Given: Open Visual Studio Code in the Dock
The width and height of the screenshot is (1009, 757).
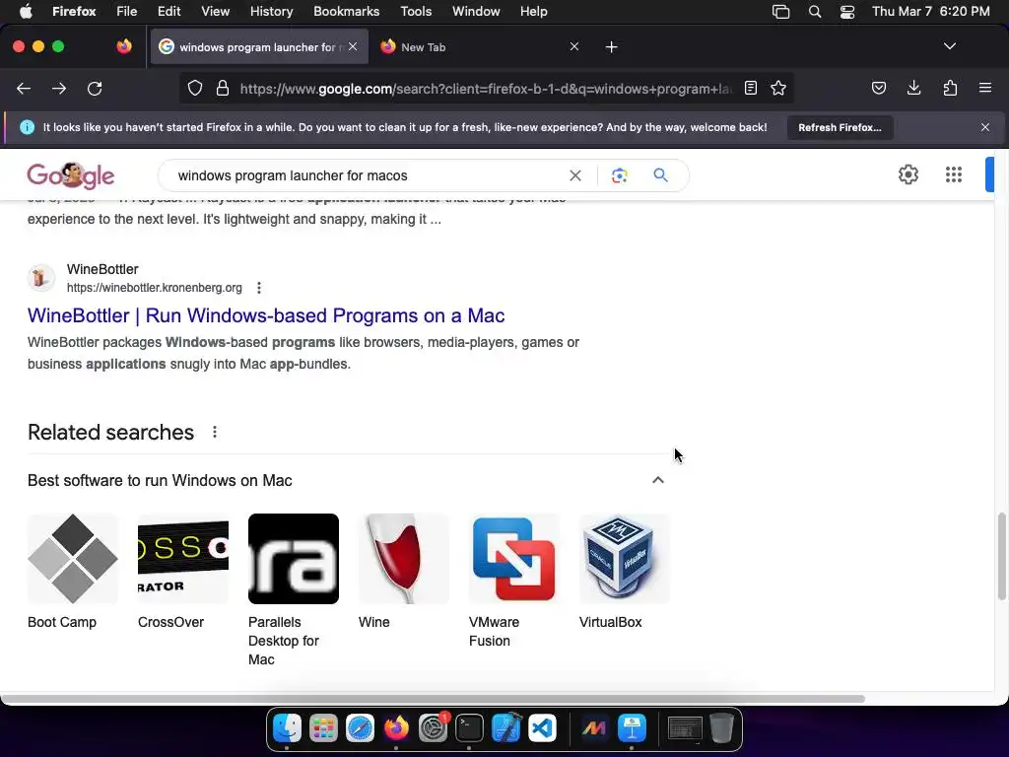Looking at the screenshot, I should coord(543,728).
